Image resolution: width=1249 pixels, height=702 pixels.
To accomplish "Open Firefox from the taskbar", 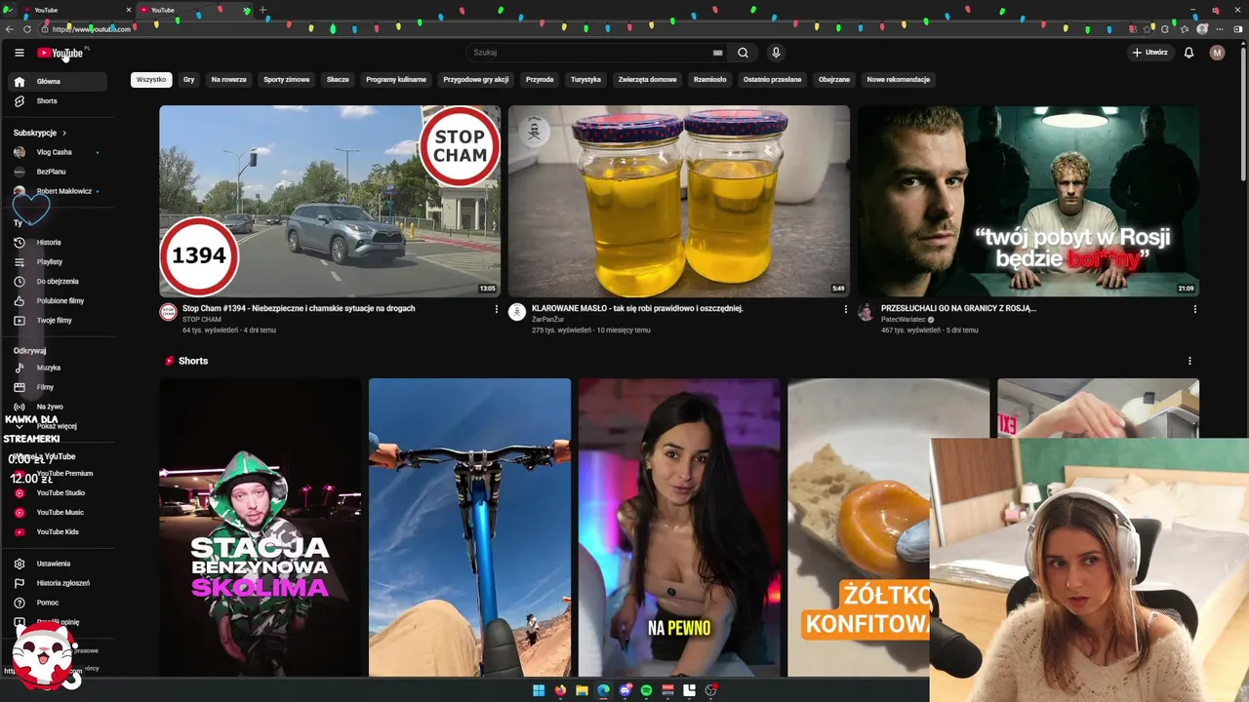I will 560,690.
